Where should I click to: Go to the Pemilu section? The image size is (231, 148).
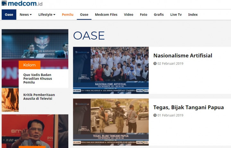tap(68, 15)
